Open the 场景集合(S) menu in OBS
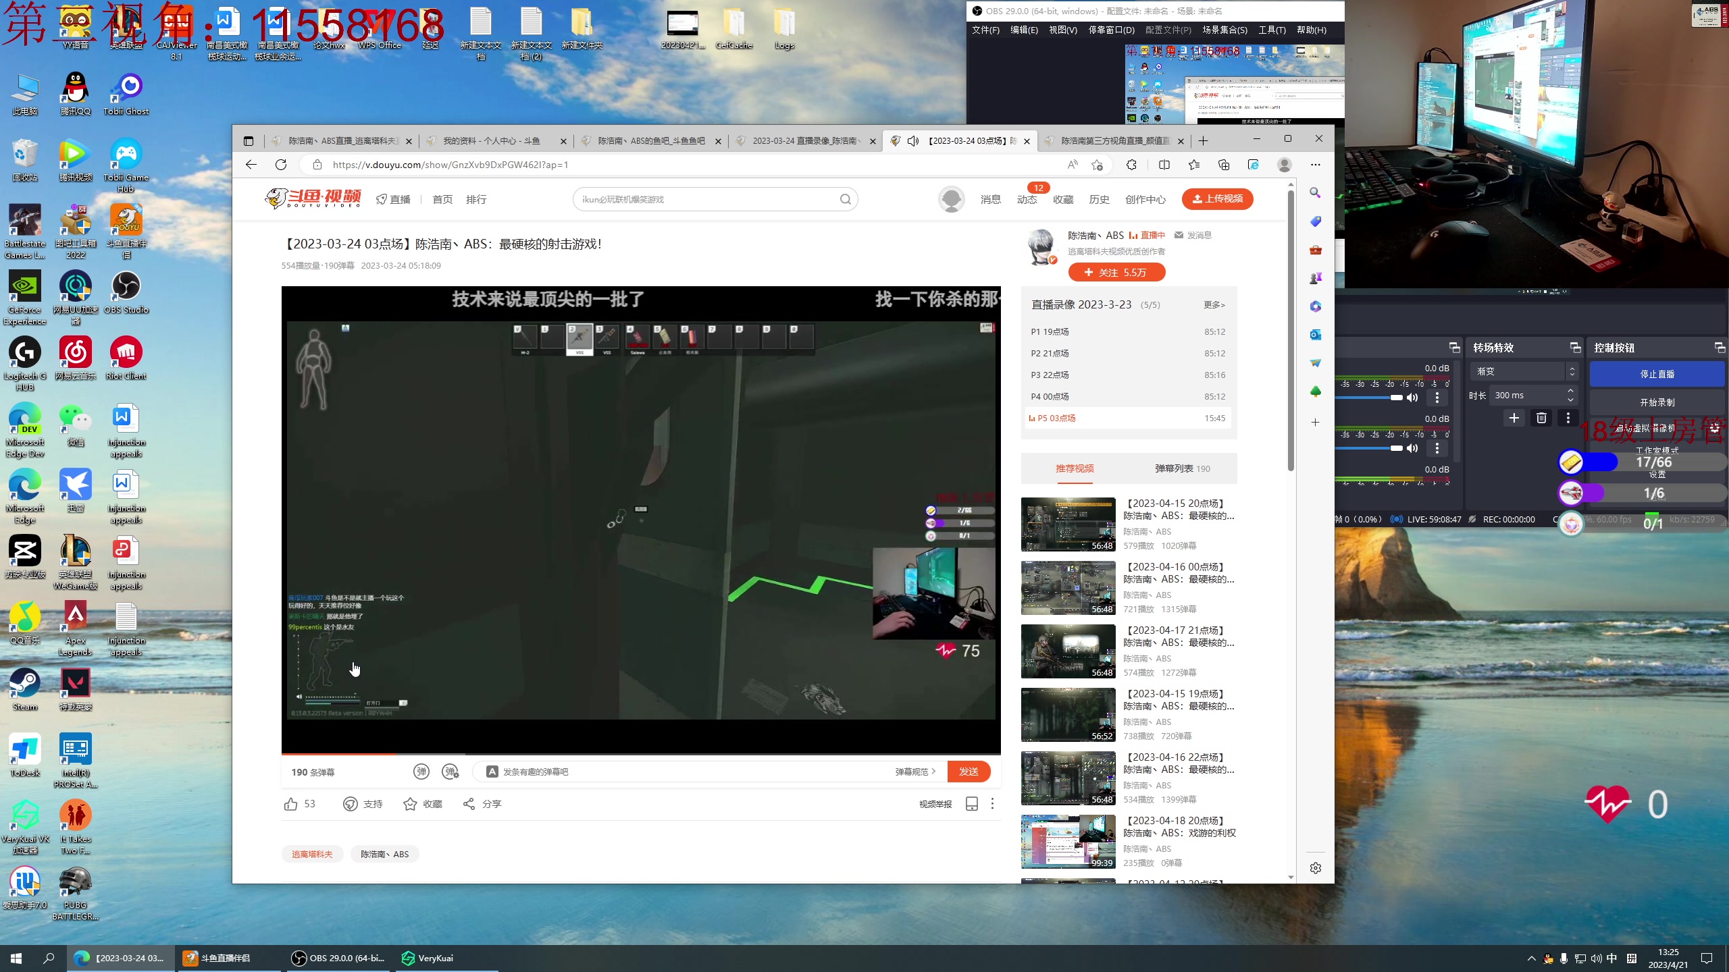This screenshot has height=972, width=1729. tap(1224, 30)
